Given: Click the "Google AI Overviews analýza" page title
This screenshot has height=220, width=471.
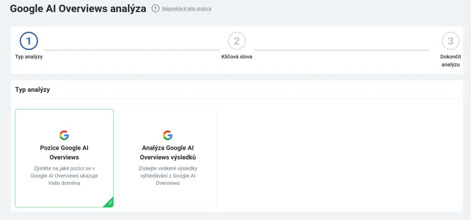Looking at the screenshot, I should click(x=78, y=9).
